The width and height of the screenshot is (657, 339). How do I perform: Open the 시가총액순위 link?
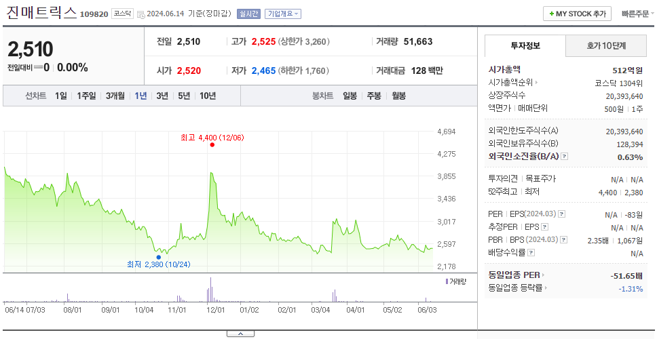click(x=510, y=83)
